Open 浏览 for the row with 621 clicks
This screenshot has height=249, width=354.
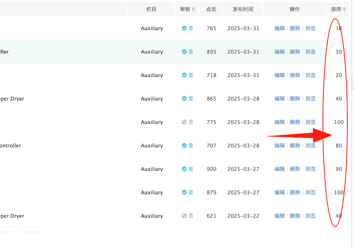tap(310, 216)
